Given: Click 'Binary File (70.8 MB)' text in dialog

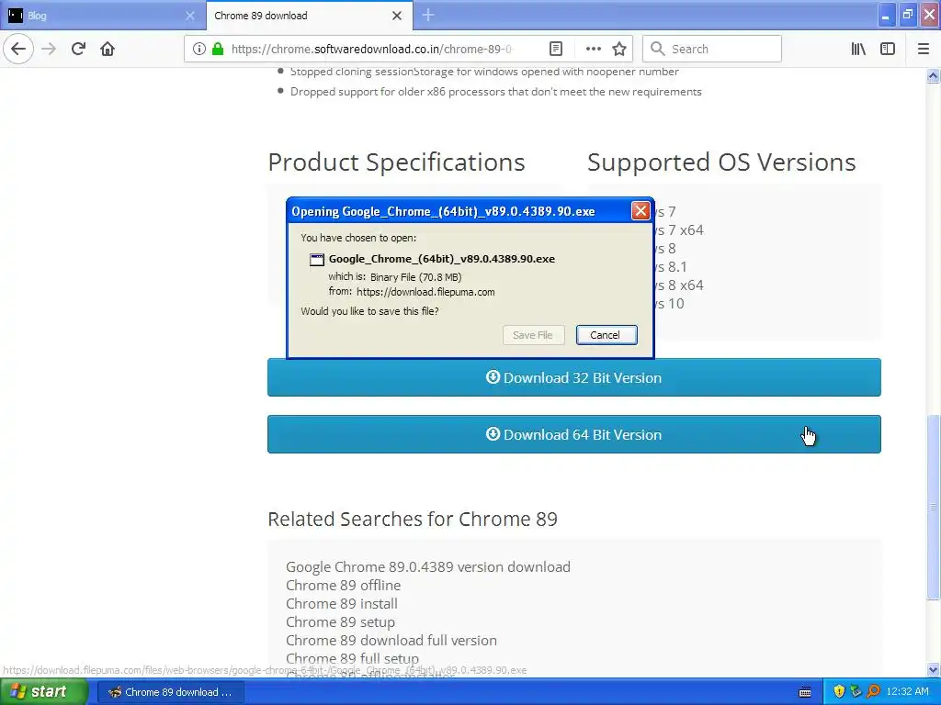Looking at the screenshot, I should coord(416,277).
